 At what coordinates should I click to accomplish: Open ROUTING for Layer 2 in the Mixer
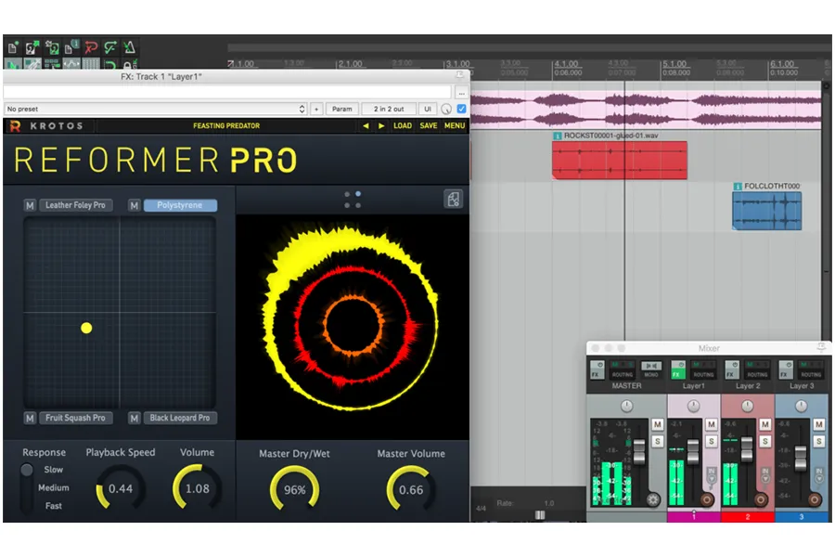pos(757,370)
